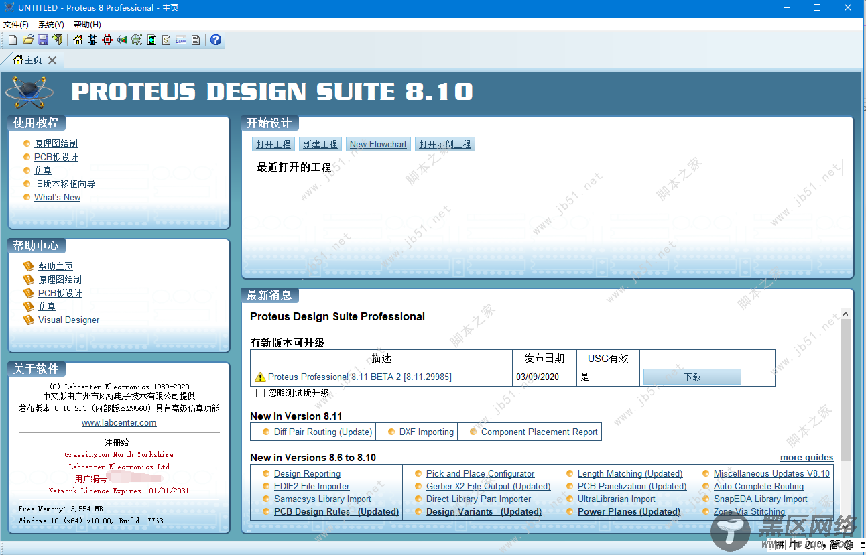The height and width of the screenshot is (555, 866).
Task: Close the 主页 tab
Action: 52,60
